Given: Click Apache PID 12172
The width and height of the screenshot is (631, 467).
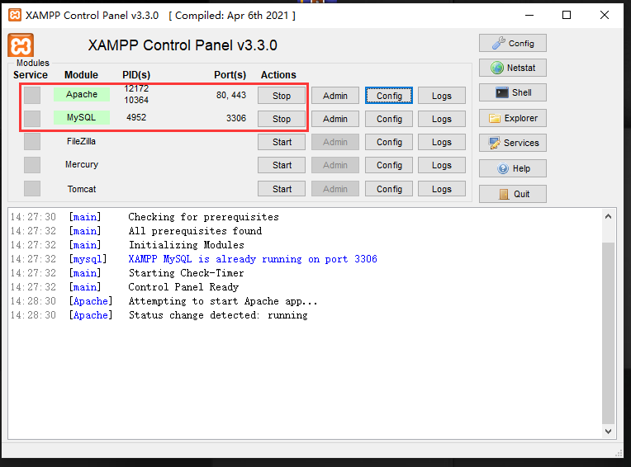Looking at the screenshot, I should click(x=136, y=88).
